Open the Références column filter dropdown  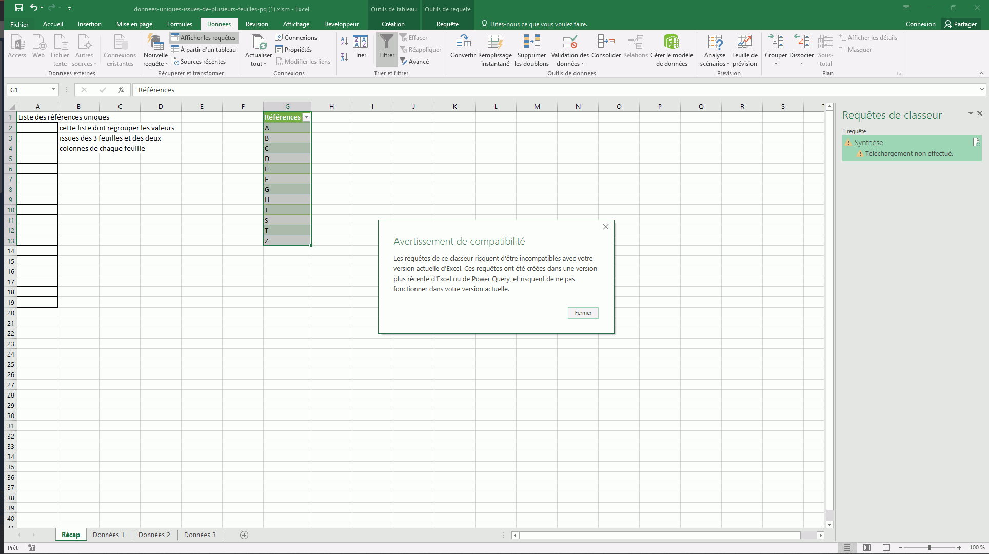tap(306, 117)
